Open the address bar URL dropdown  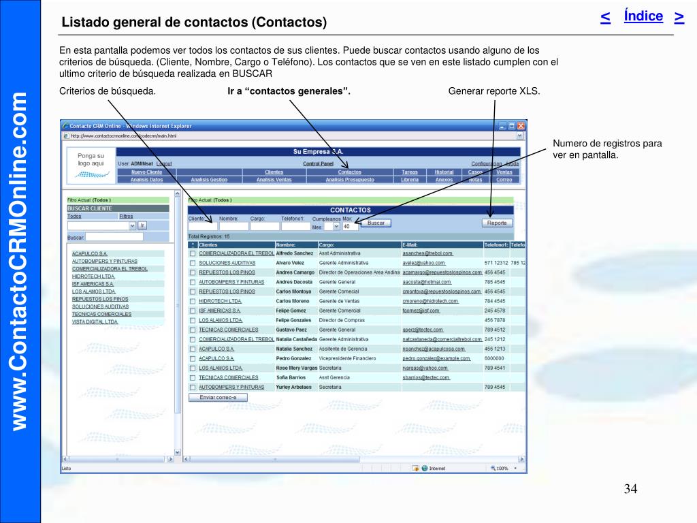[519, 136]
